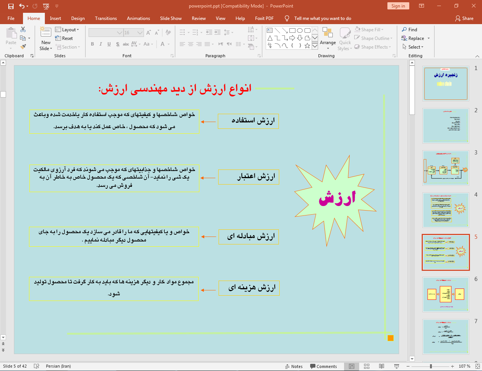The width and height of the screenshot is (482, 371).
Task: Clear all formatting from the text
Action: coord(168,33)
